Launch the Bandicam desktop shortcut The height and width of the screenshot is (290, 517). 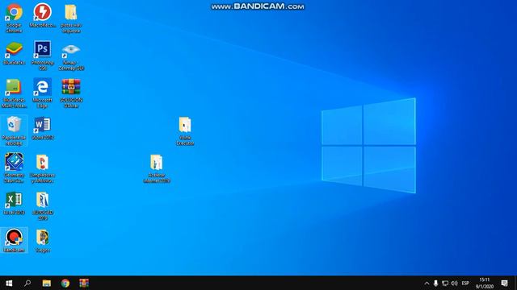(14, 240)
